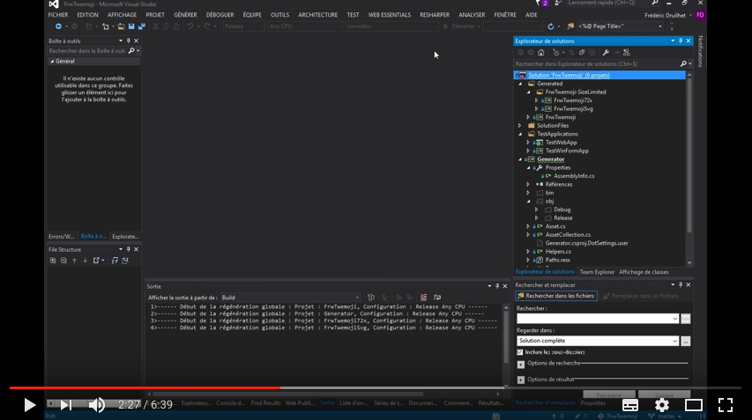Click move down arrow in File Structure panel
752x420 pixels.
85,261
